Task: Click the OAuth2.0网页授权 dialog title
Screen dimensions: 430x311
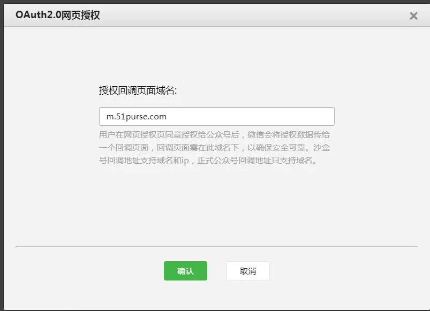Action: 58,15
